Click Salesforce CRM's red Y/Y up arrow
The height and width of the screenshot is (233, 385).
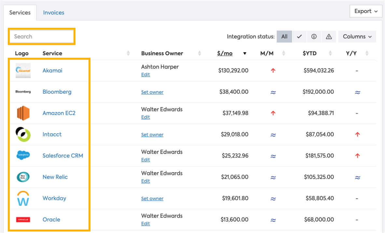click(357, 156)
